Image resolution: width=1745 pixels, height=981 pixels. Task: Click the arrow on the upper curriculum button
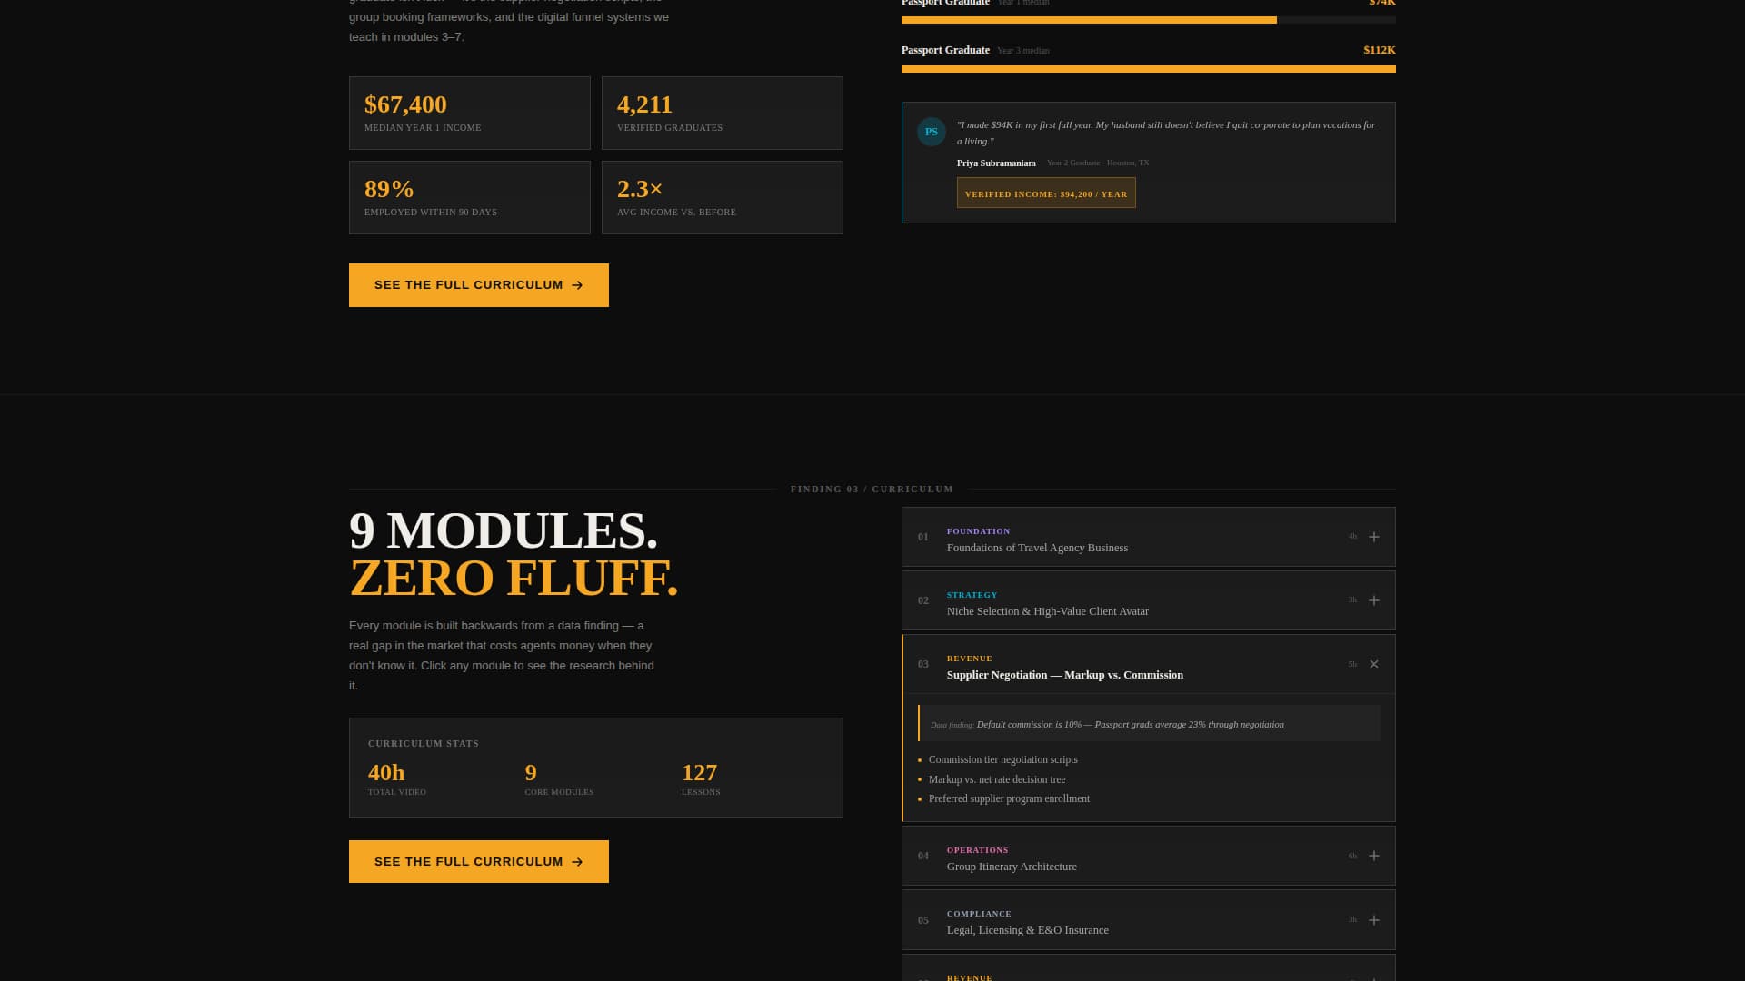pos(577,285)
